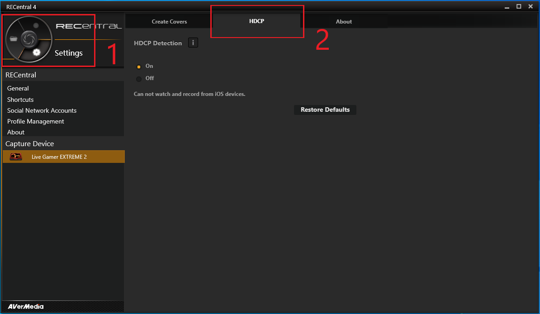Click the "RECentral 4" window title
Screen dimensions: 540x314
tap(21, 7)
